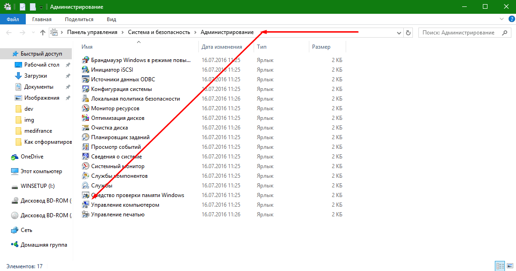Viewport: 516px width, 271px height.
Task: Open the address bar history dropdown
Action: tap(399, 33)
